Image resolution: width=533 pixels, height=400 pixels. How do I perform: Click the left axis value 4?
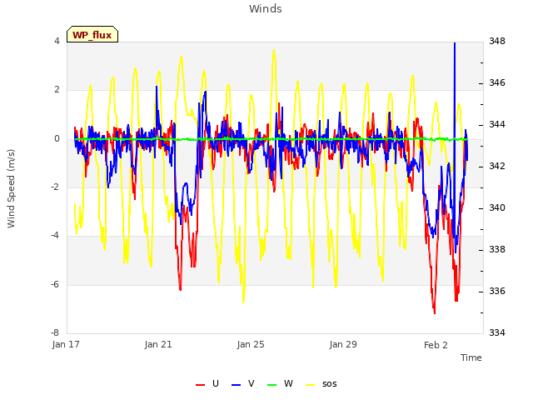pyautogui.click(x=57, y=41)
